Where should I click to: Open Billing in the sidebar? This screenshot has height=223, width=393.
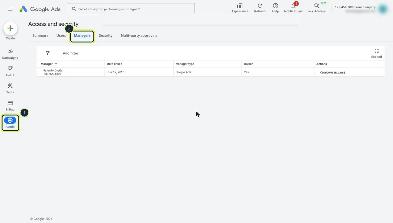pyautogui.click(x=10, y=106)
